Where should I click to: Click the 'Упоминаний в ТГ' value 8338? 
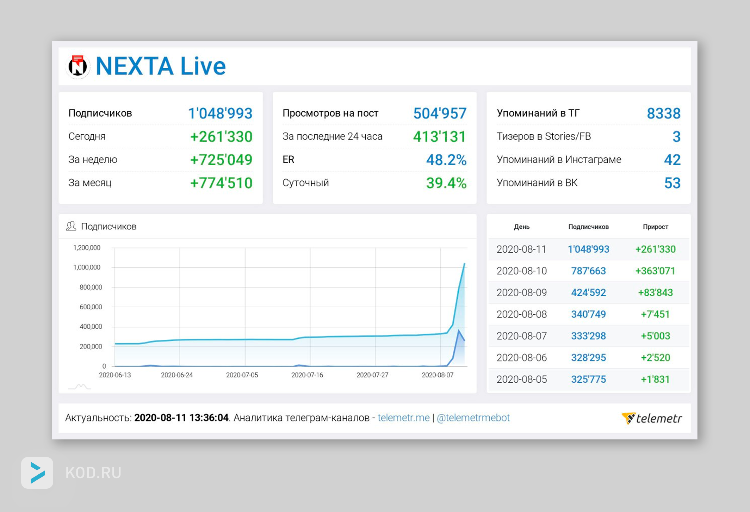[664, 113]
